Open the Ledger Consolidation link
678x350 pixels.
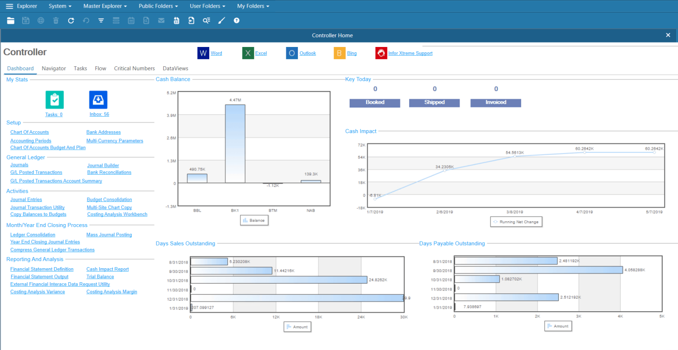click(x=33, y=235)
